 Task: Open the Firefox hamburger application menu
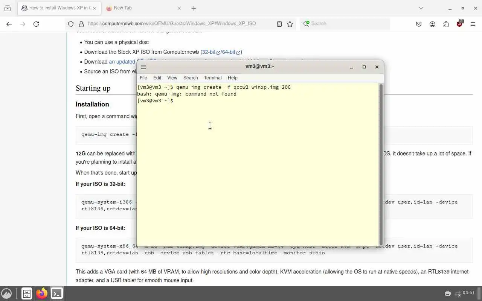pos(473,24)
